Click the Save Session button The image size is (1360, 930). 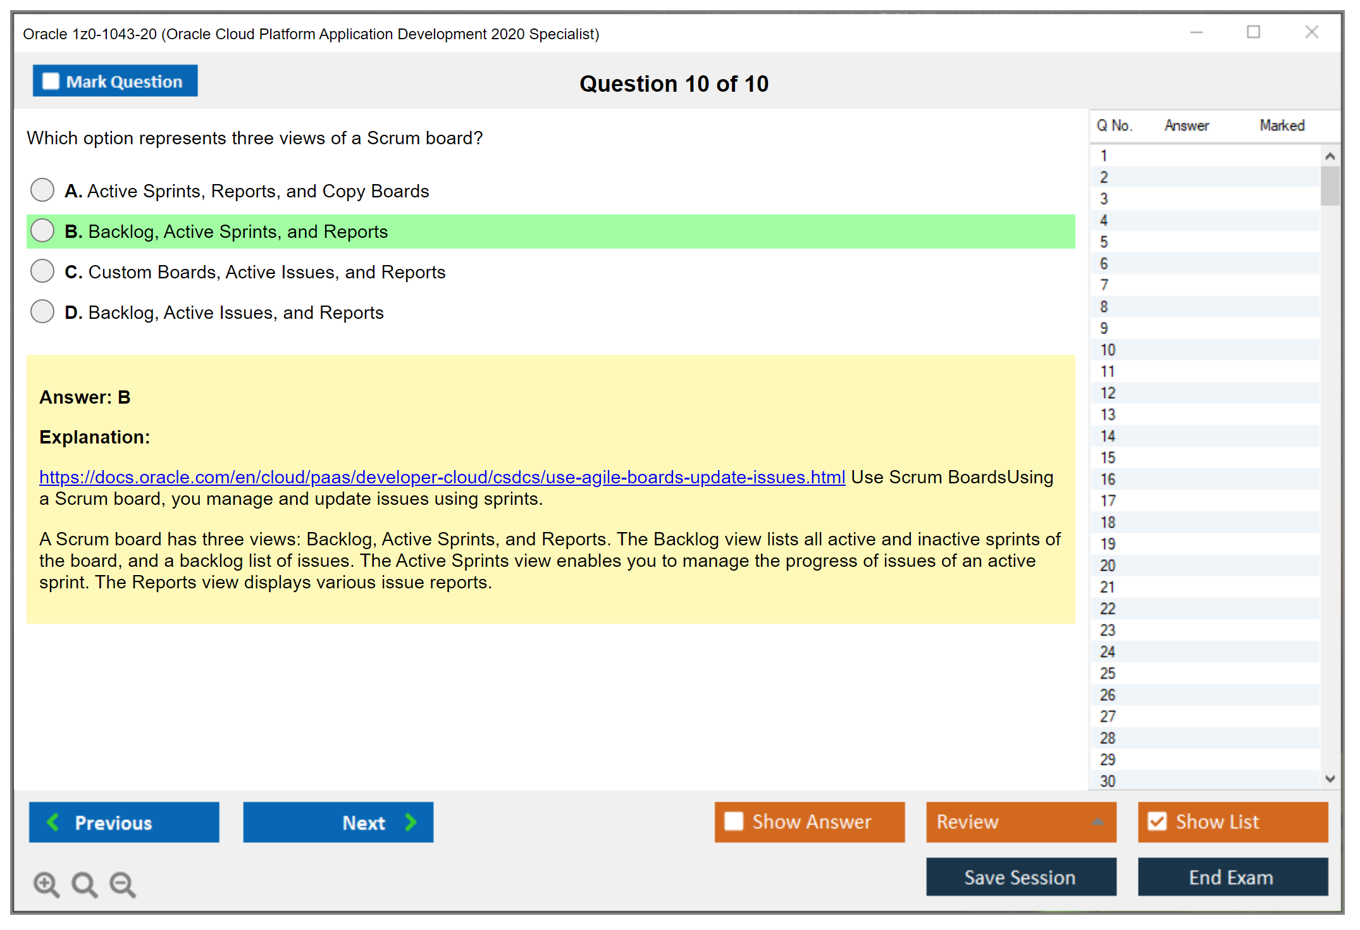1020,877
